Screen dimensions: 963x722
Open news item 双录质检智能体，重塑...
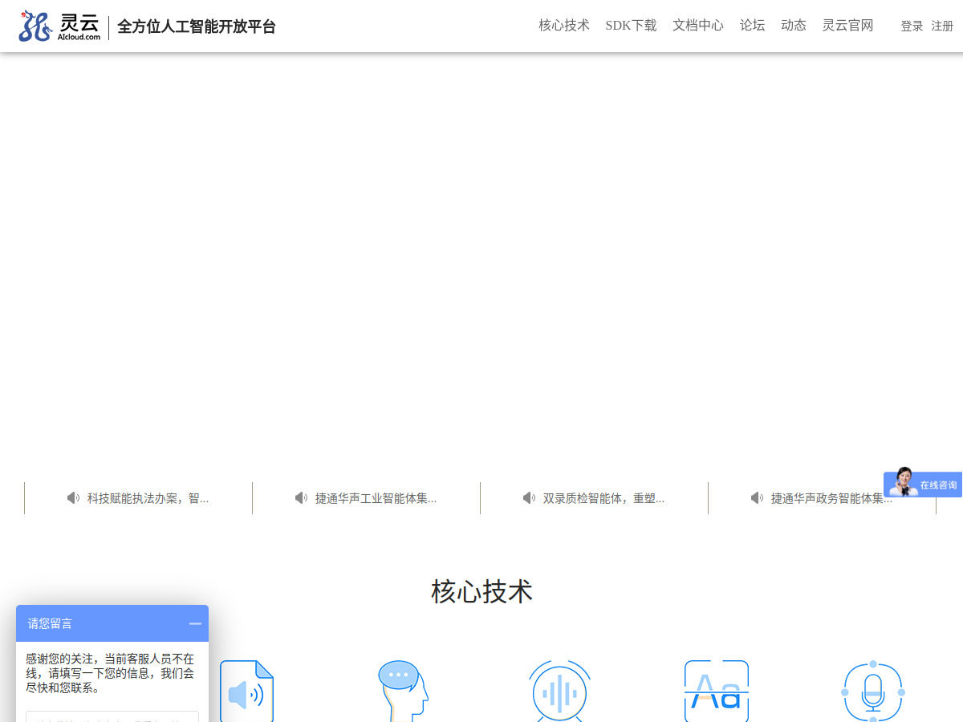coord(603,498)
